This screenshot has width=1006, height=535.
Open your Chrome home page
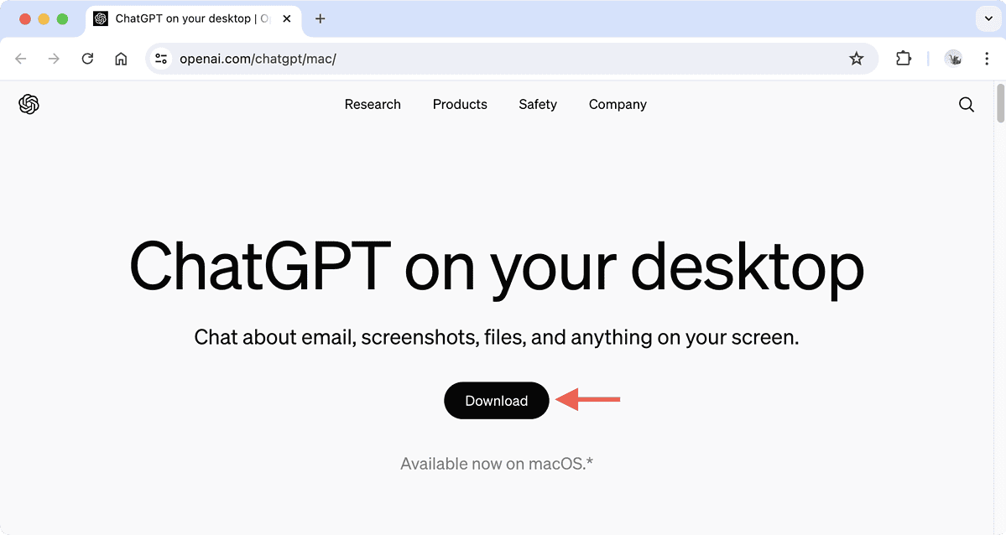pyautogui.click(x=121, y=59)
